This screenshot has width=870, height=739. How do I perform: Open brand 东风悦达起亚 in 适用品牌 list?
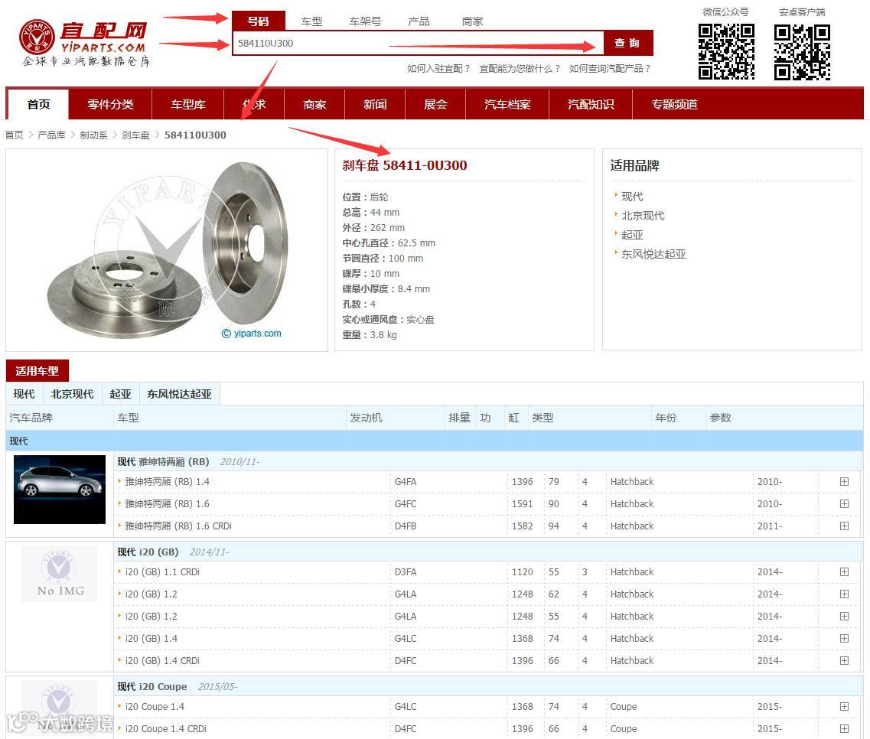coord(653,254)
